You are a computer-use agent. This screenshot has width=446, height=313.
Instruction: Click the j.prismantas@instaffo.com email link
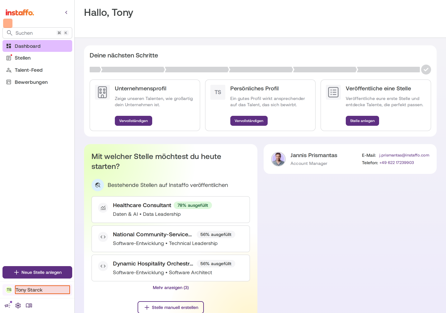[x=404, y=155]
